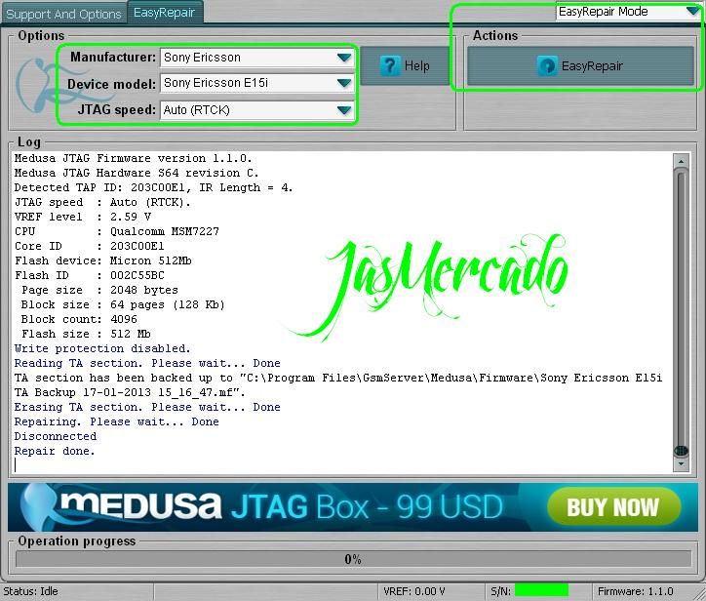Click the question mark Help icon

(390, 65)
